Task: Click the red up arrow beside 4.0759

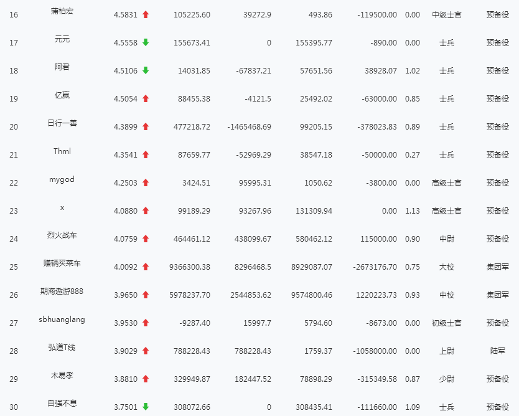Action: 146,239
